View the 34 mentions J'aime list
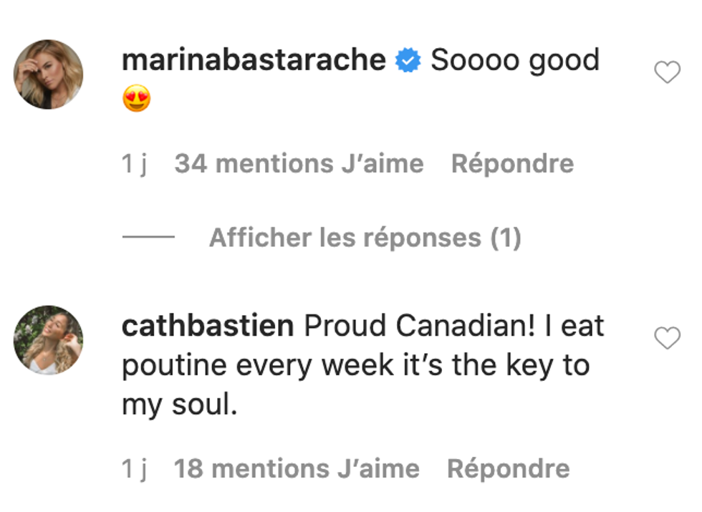This screenshot has width=702, height=512. [x=299, y=164]
